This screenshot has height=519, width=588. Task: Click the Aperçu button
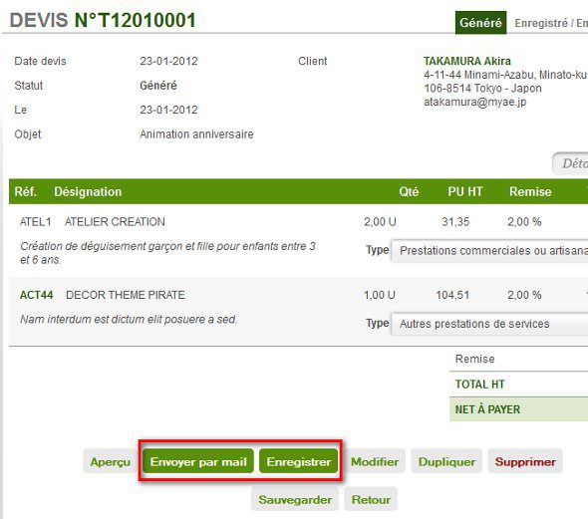(110, 461)
